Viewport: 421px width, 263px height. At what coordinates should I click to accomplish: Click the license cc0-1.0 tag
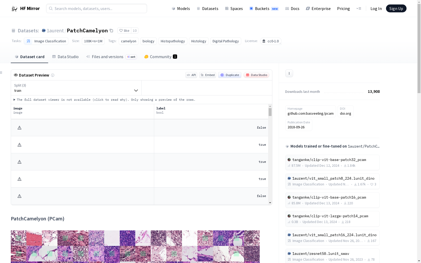coord(271,41)
